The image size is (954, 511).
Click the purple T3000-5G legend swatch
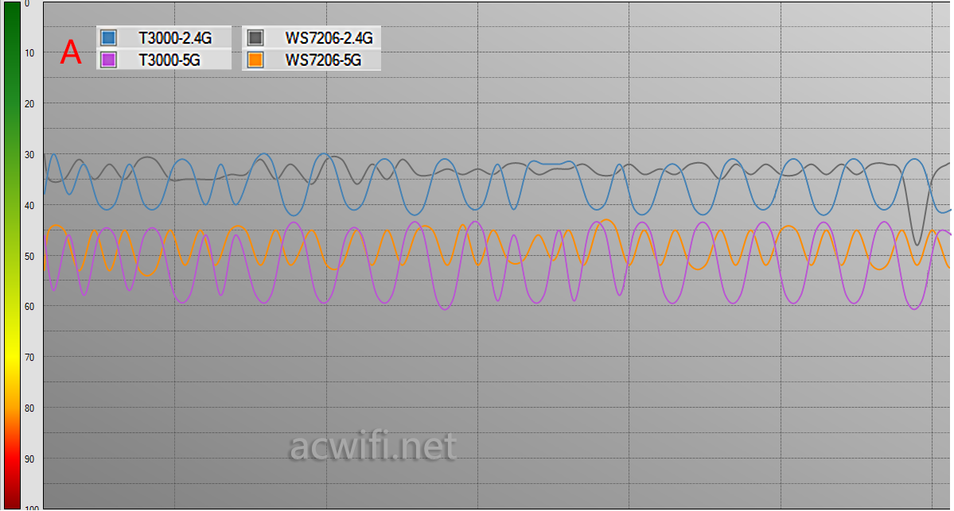click(x=108, y=60)
